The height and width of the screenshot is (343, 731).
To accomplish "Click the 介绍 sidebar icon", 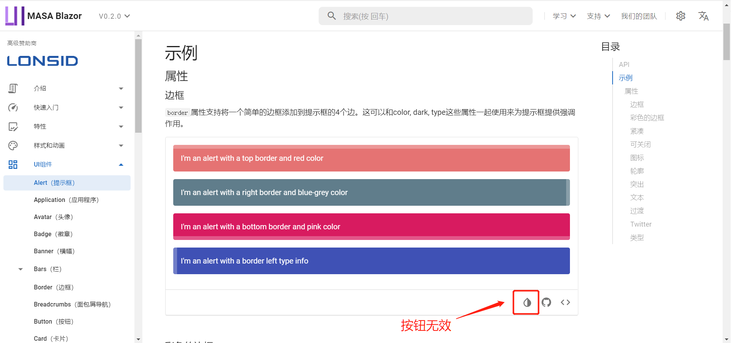I will [13, 88].
